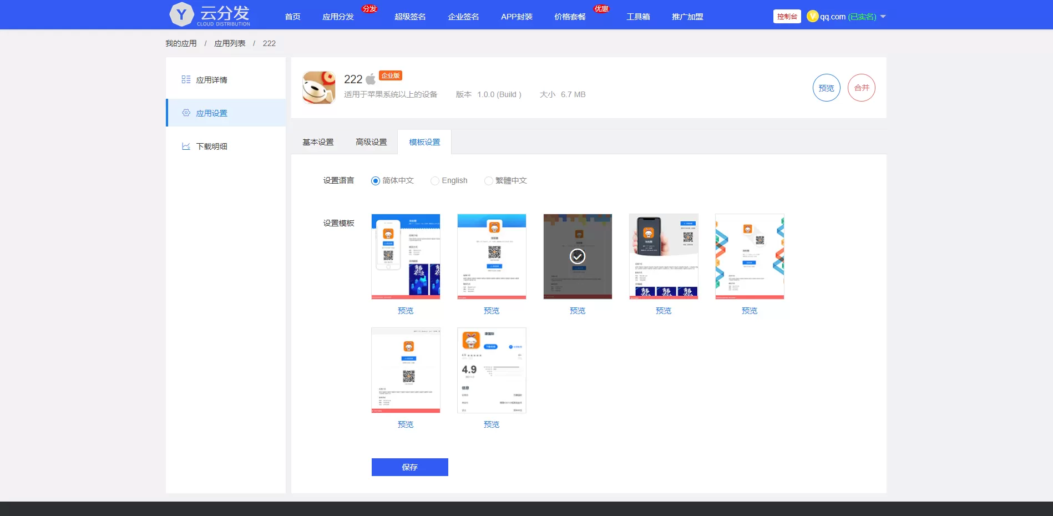
Task: Click the 应用设置 gear icon
Action: pos(186,113)
